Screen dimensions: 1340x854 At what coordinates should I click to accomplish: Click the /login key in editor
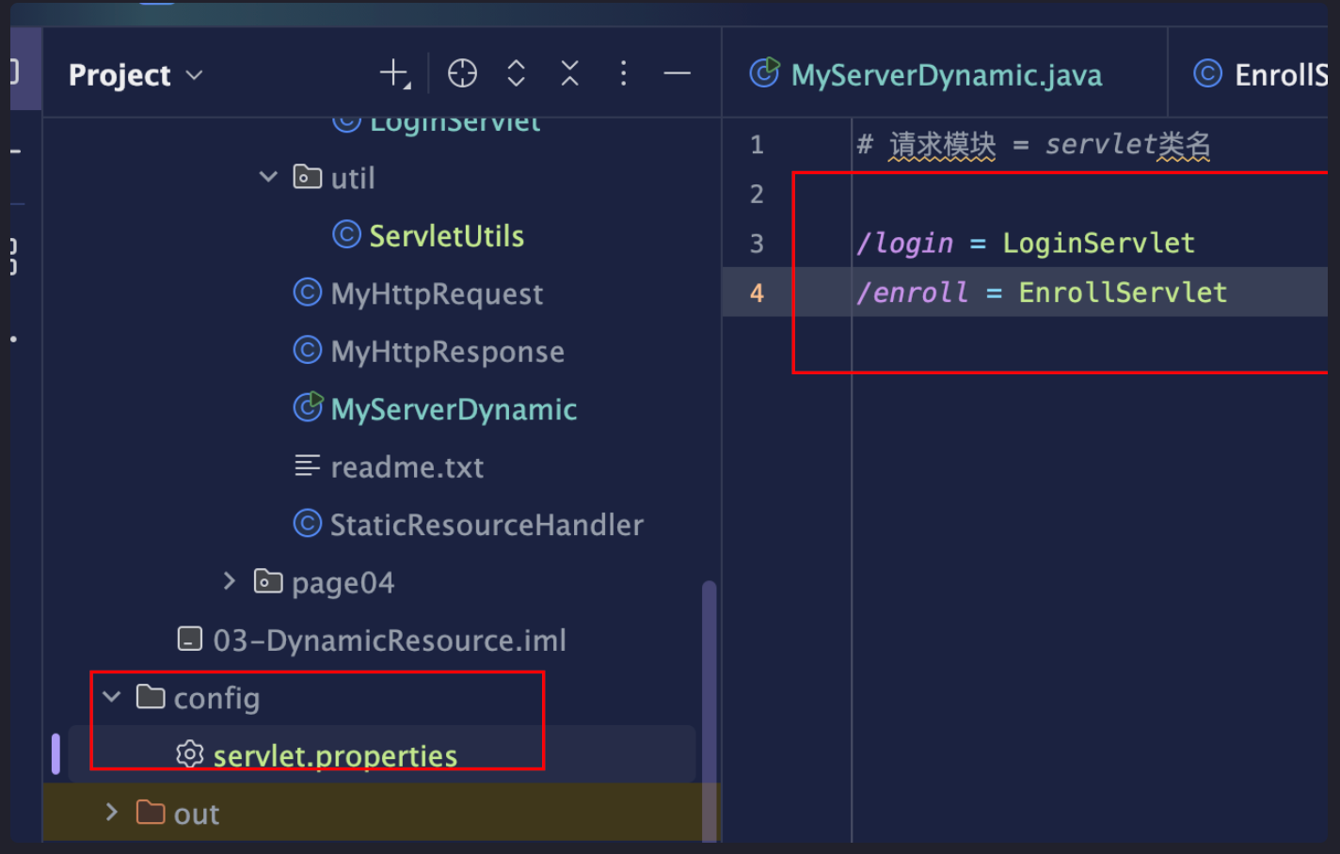point(904,244)
